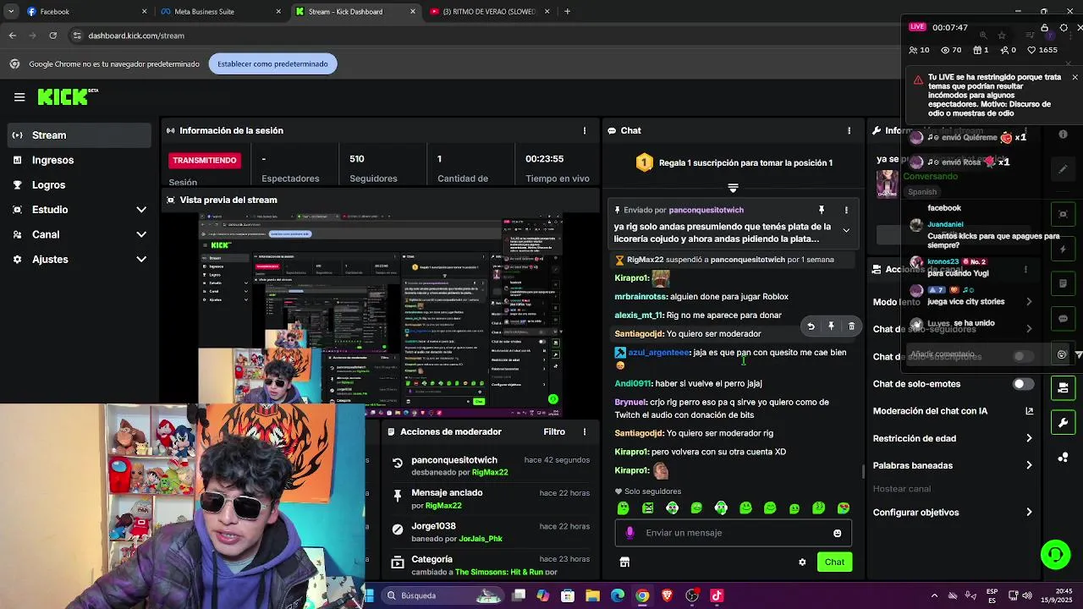Open RigMax22 unban author link
This screenshot has height=609, width=1083.
point(490,472)
